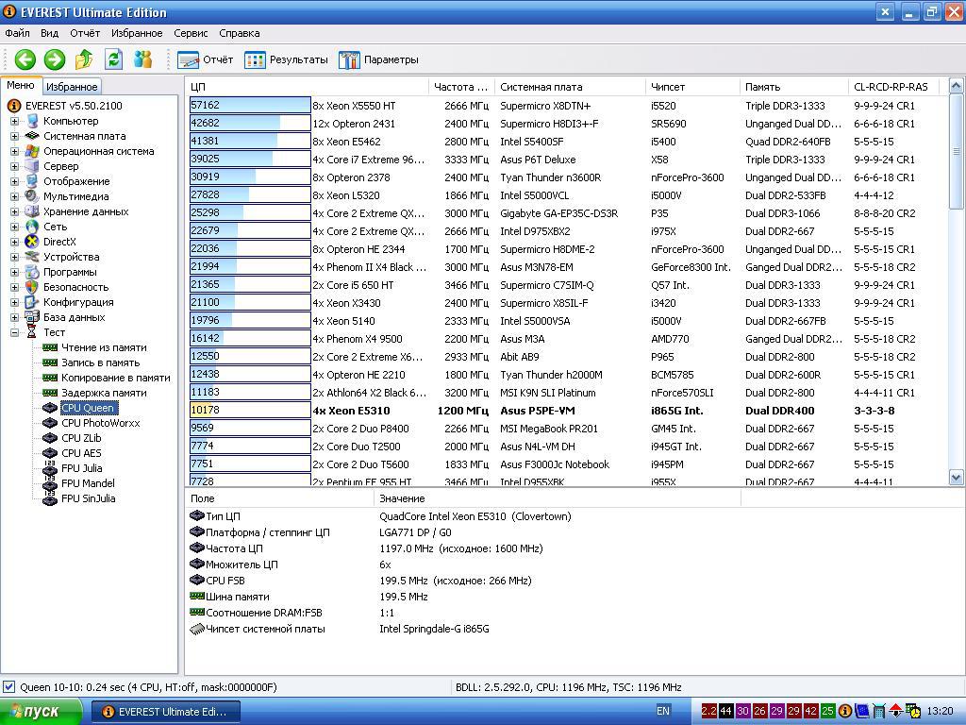966x725 pixels.
Task: Click the DirectX tree icon
Action: [32, 242]
